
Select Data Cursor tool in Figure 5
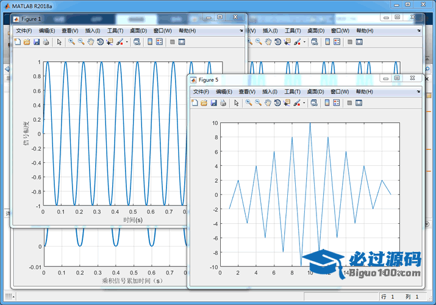(287, 103)
